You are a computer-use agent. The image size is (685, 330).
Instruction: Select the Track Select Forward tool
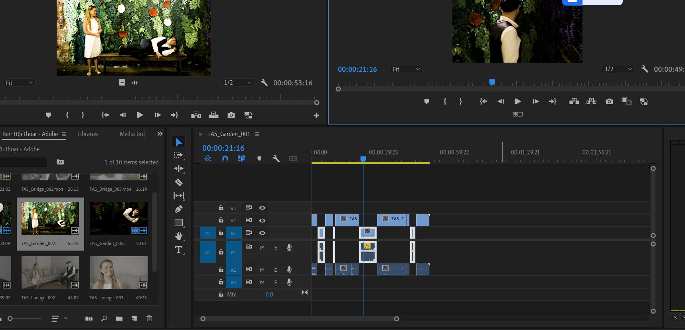[x=178, y=155]
